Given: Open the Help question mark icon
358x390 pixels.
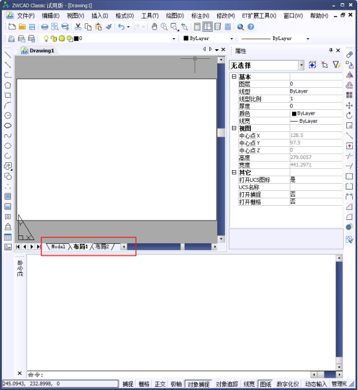Looking at the screenshot, I should (251, 27).
